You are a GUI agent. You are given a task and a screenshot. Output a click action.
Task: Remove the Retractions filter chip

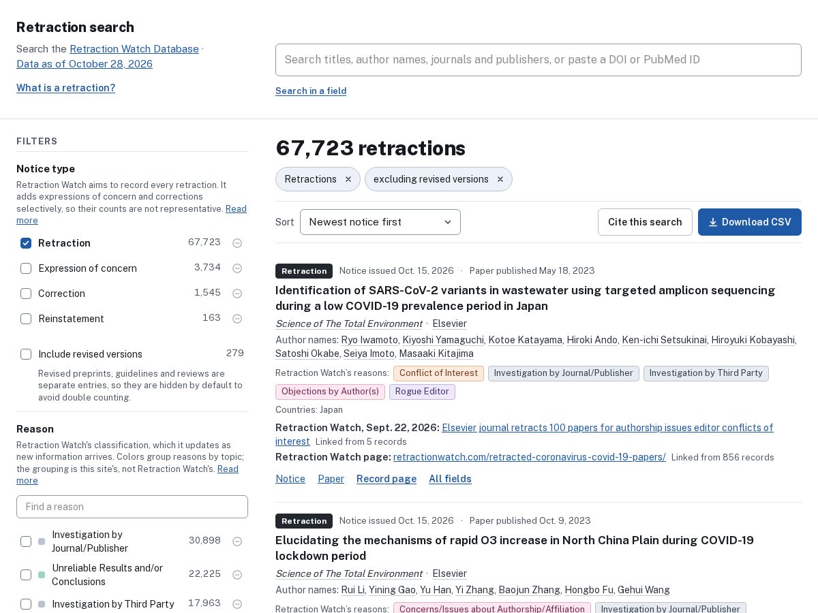348,179
